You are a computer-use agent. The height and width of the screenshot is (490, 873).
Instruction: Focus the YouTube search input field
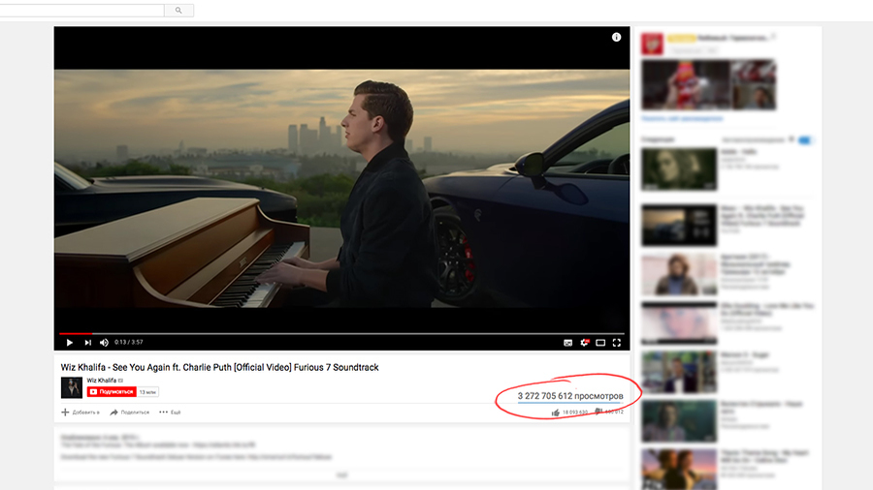81,10
